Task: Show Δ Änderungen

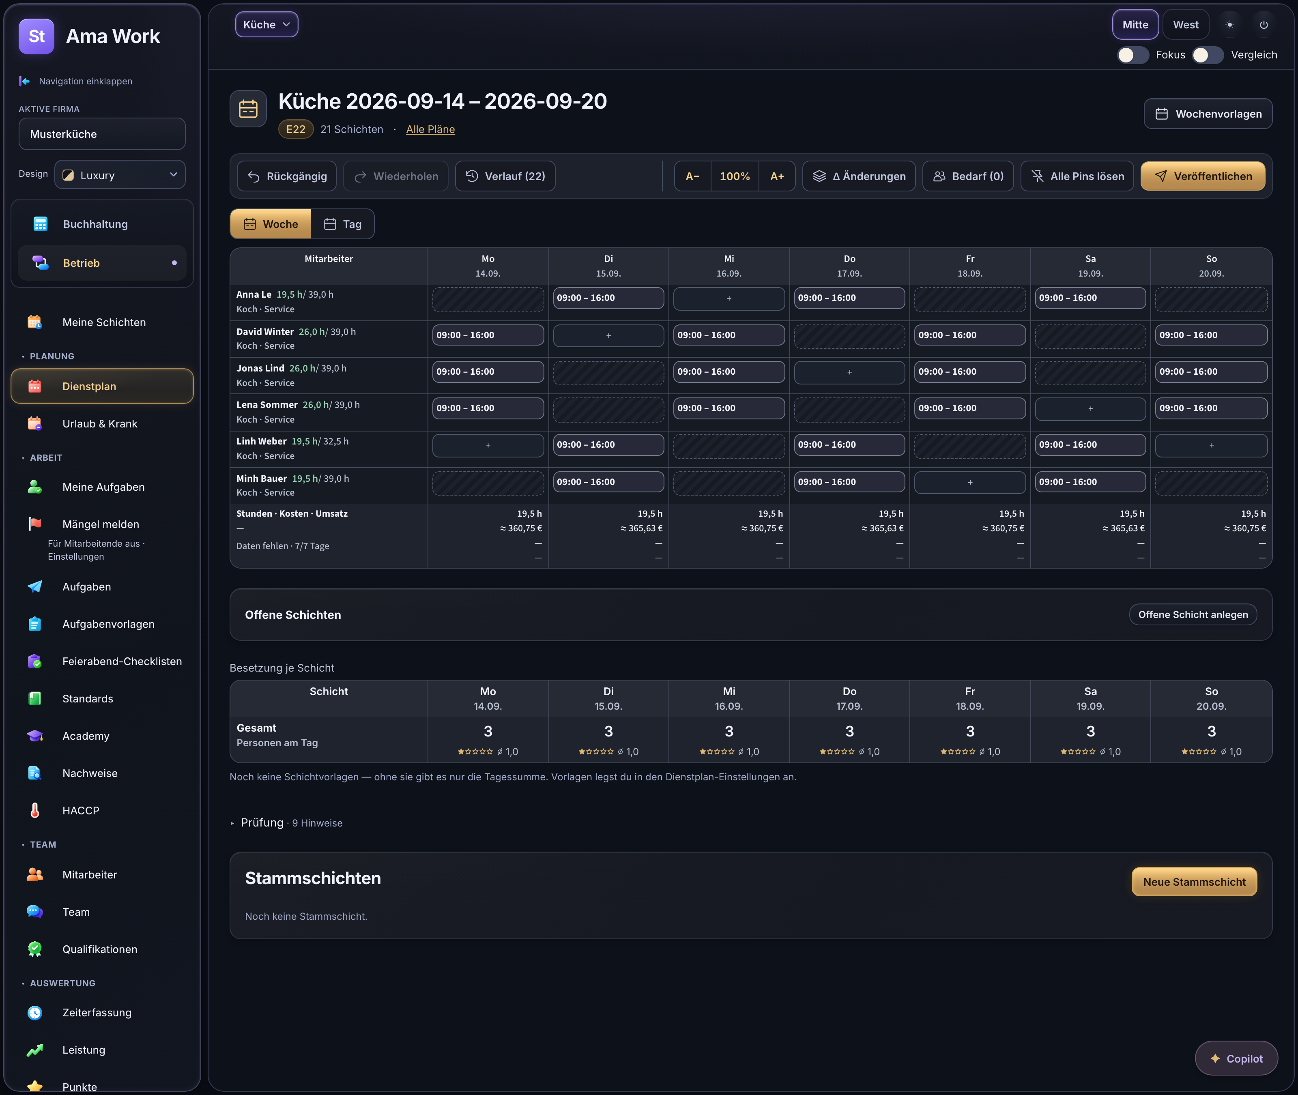Action: click(858, 176)
